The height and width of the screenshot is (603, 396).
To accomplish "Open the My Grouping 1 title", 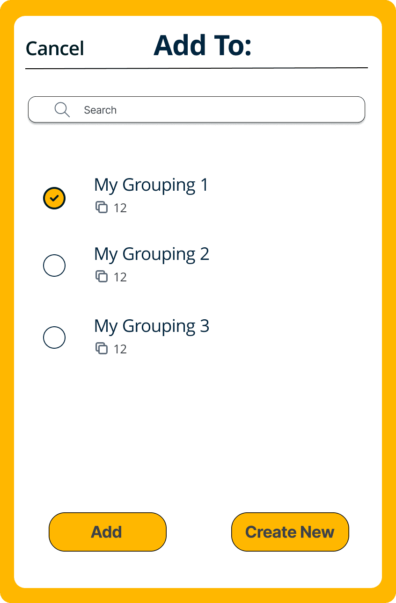I will (x=151, y=185).
